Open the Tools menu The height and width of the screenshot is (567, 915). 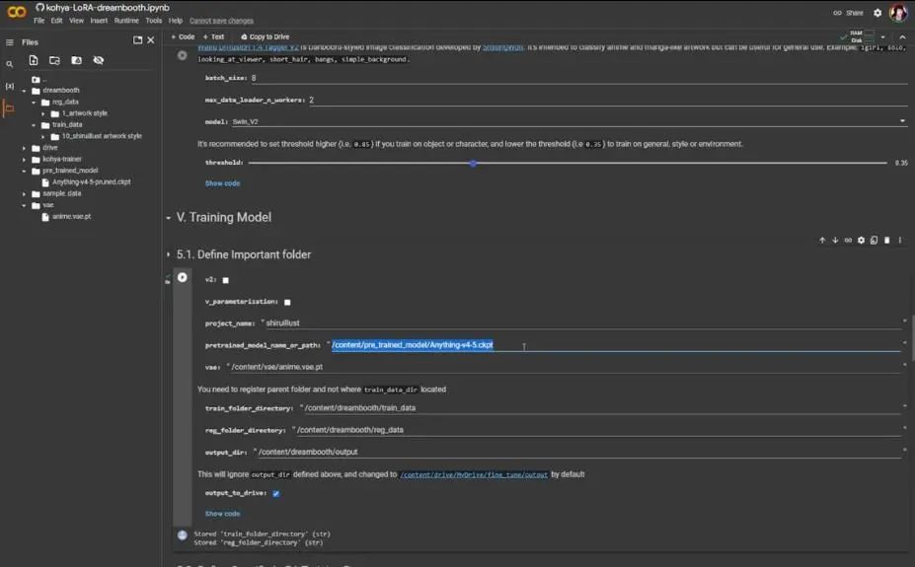click(x=153, y=21)
